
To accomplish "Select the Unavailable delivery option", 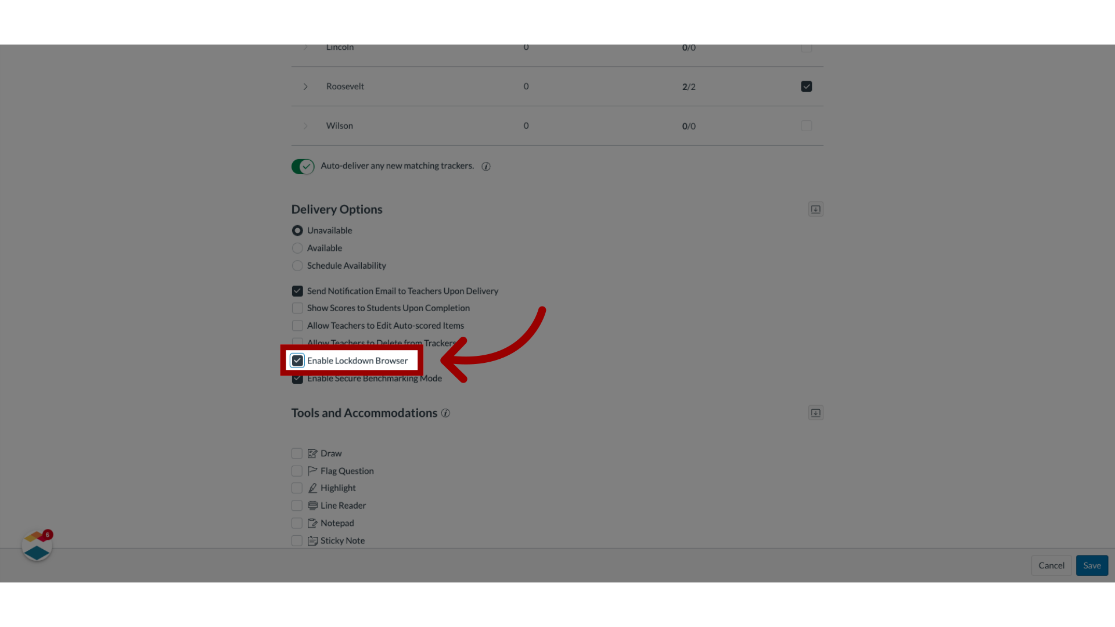I will pyautogui.click(x=297, y=230).
